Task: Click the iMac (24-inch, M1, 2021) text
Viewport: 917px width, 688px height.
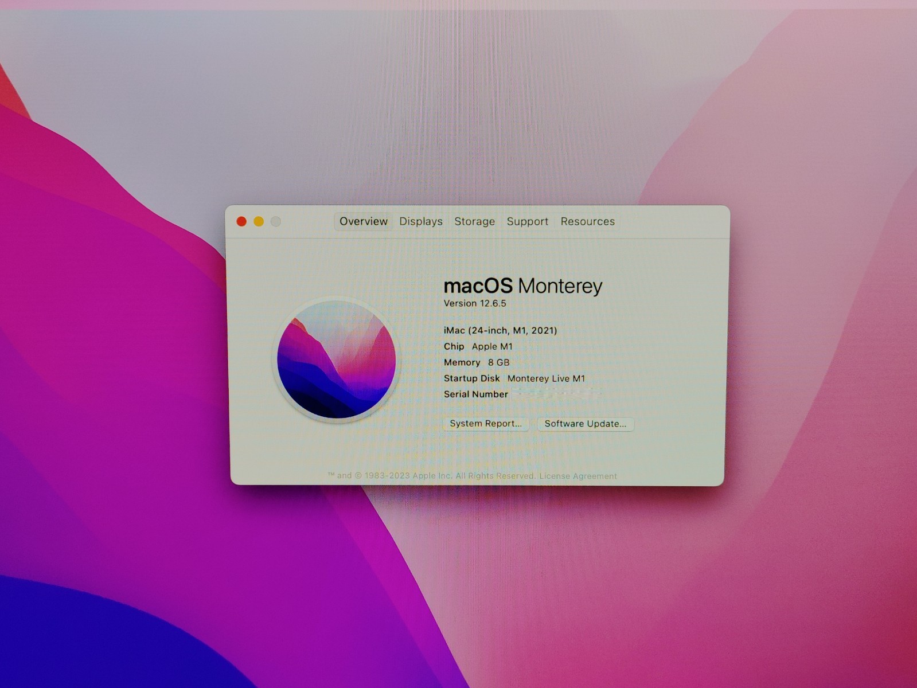Action: [x=500, y=330]
